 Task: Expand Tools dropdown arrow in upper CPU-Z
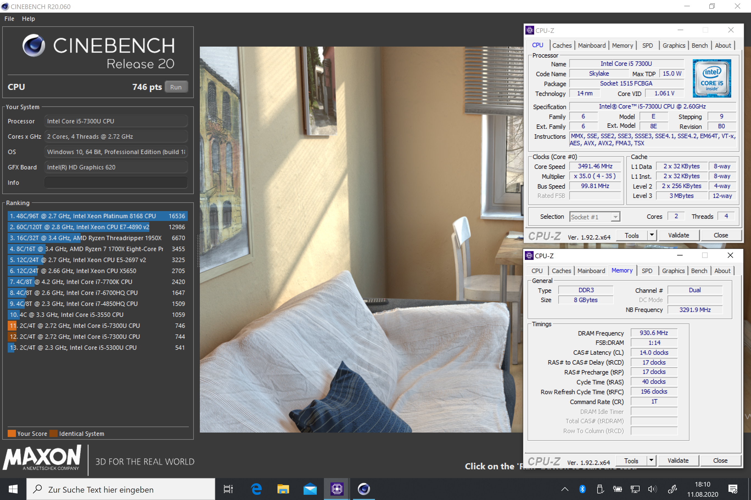(x=652, y=236)
